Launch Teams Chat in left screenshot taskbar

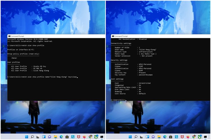coord(50,137)
